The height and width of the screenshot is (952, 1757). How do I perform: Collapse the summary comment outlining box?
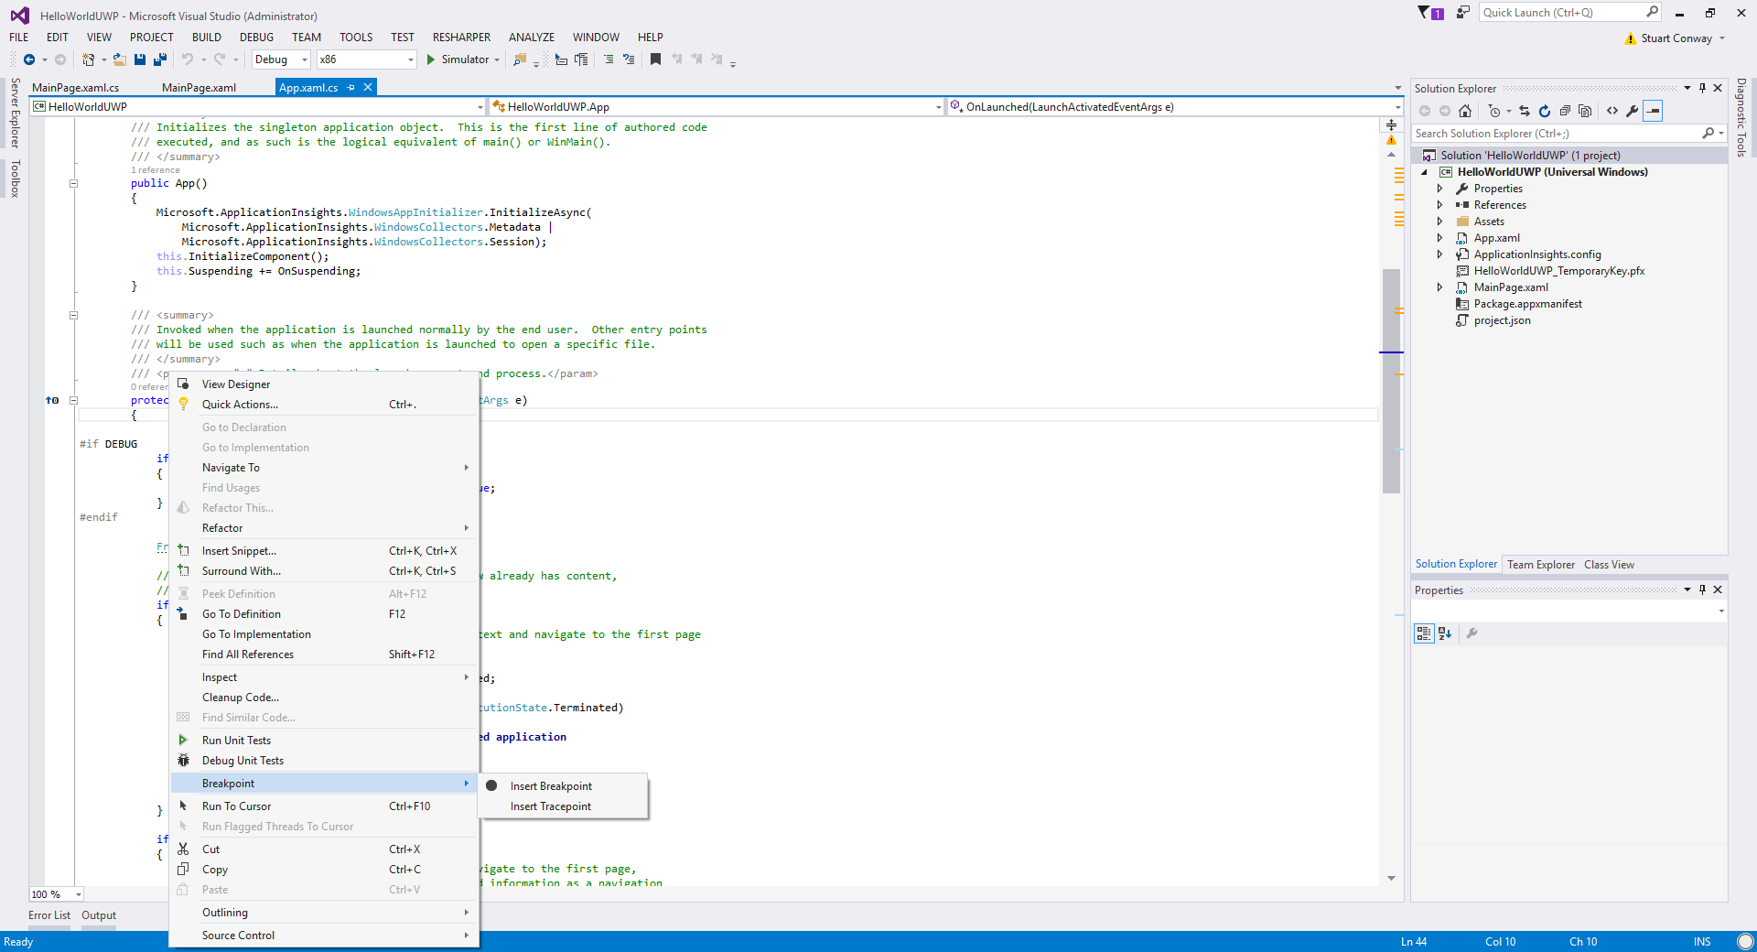point(74,315)
